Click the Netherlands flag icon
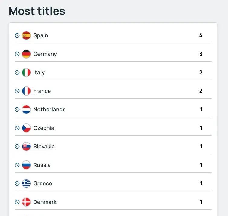This screenshot has height=216, width=228. tap(26, 110)
